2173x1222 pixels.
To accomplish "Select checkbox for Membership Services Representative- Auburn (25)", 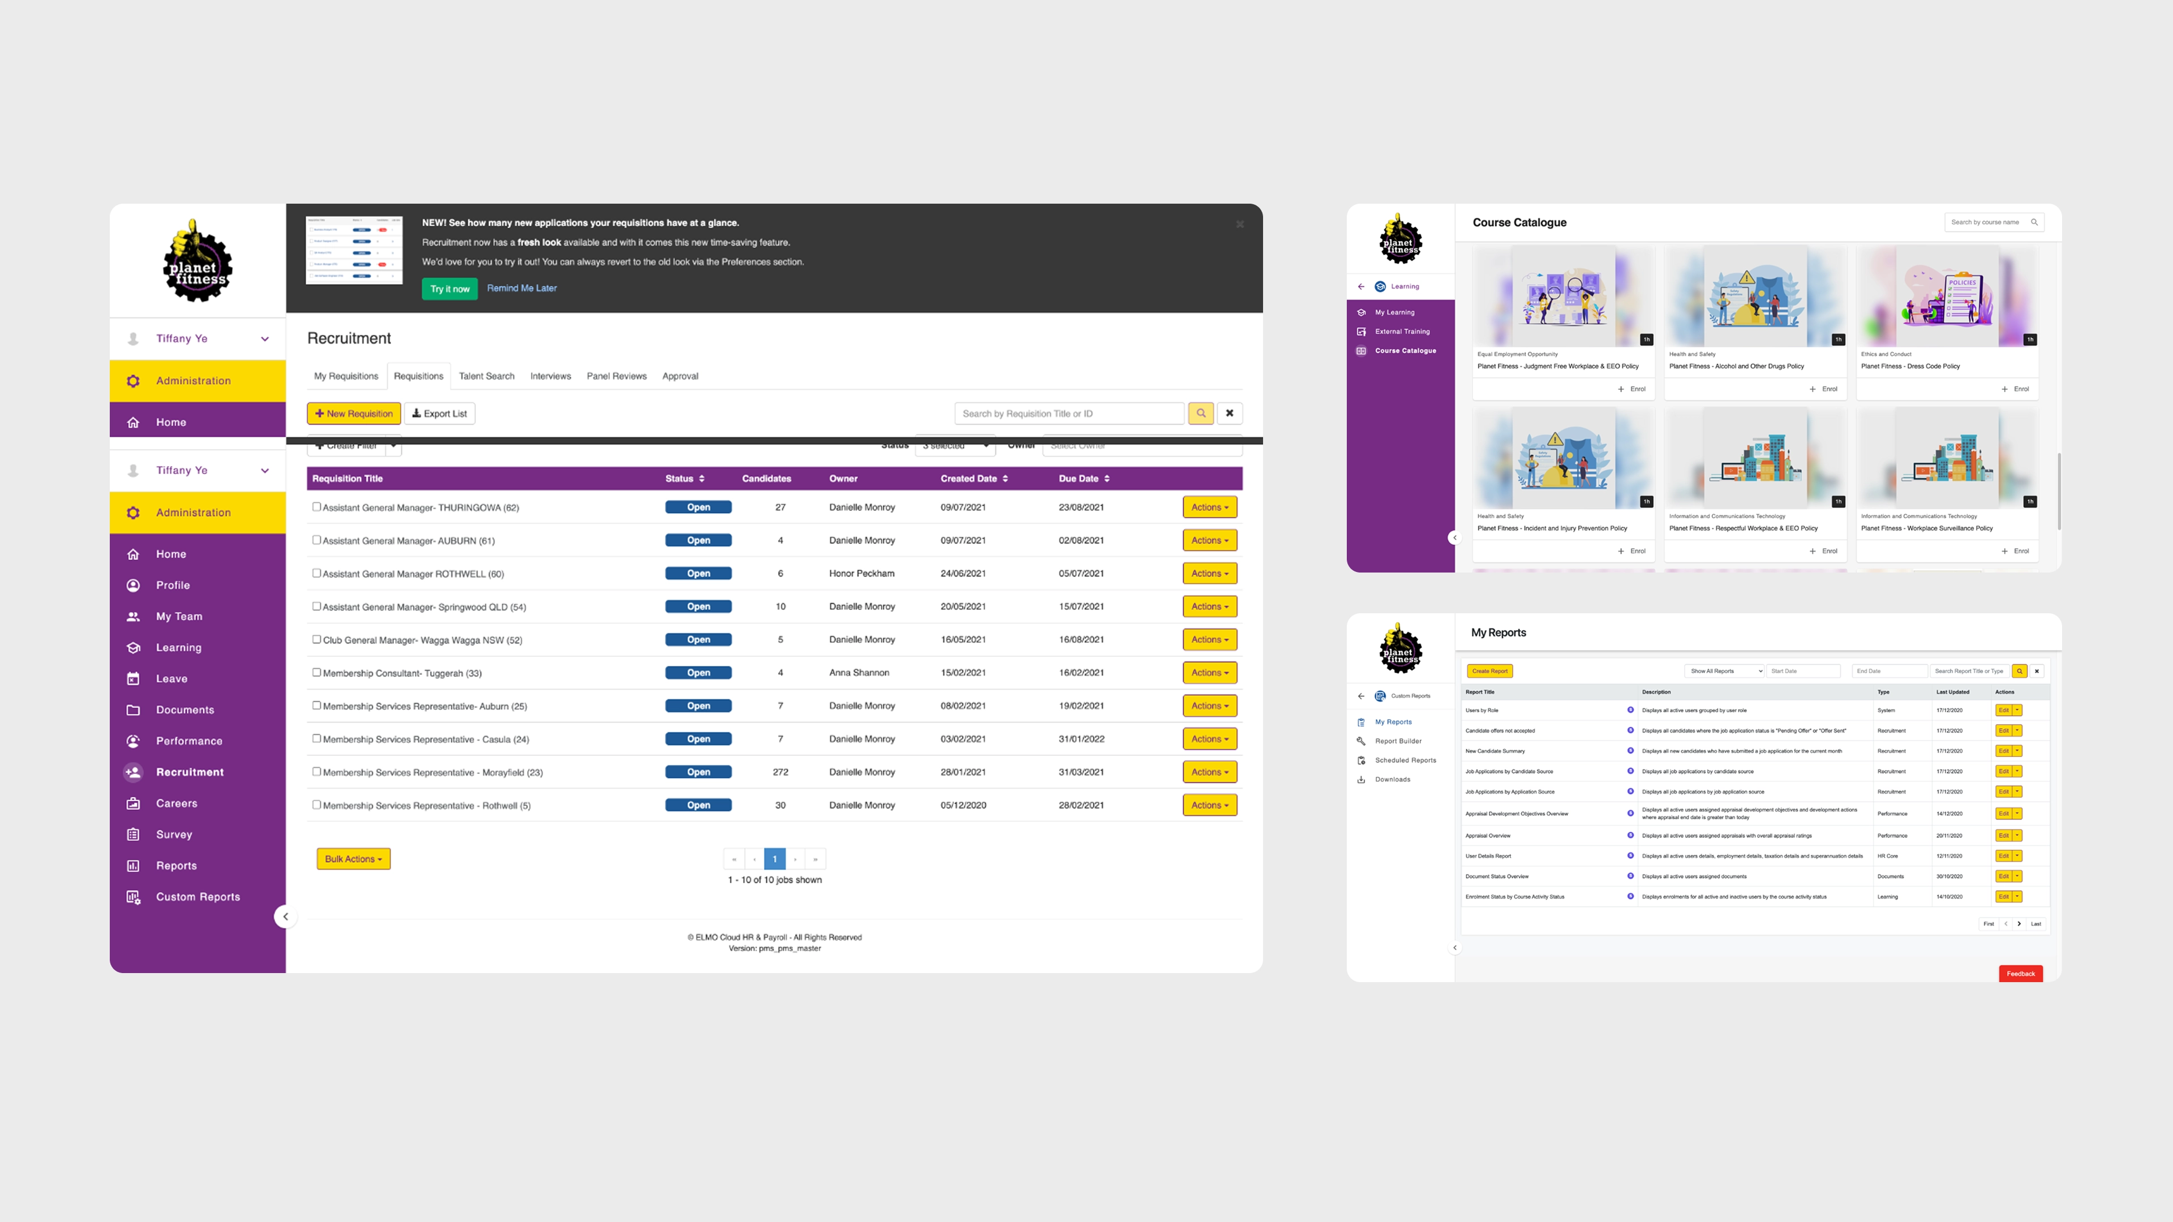I will (x=316, y=705).
